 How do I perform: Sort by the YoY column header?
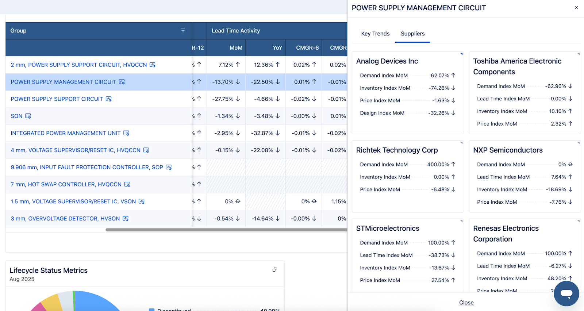coord(277,48)
